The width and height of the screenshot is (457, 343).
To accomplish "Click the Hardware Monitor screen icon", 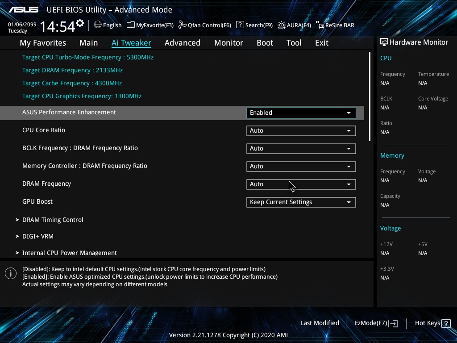I will point(384,42).
